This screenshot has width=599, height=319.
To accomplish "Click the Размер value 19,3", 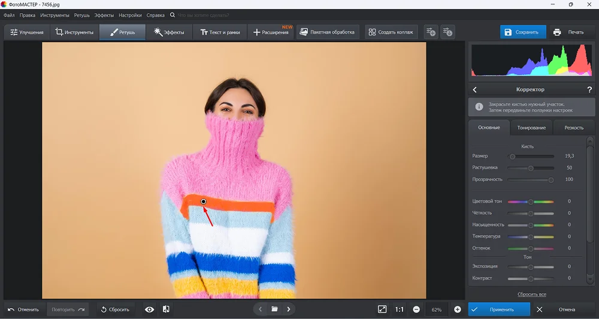I will point(569,156).
